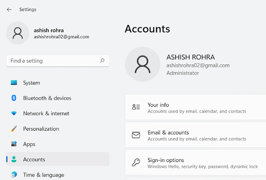The height and width of the screenshot is (180, 266).
Task: Click the search magnifier icon
Action: point(102,61)
